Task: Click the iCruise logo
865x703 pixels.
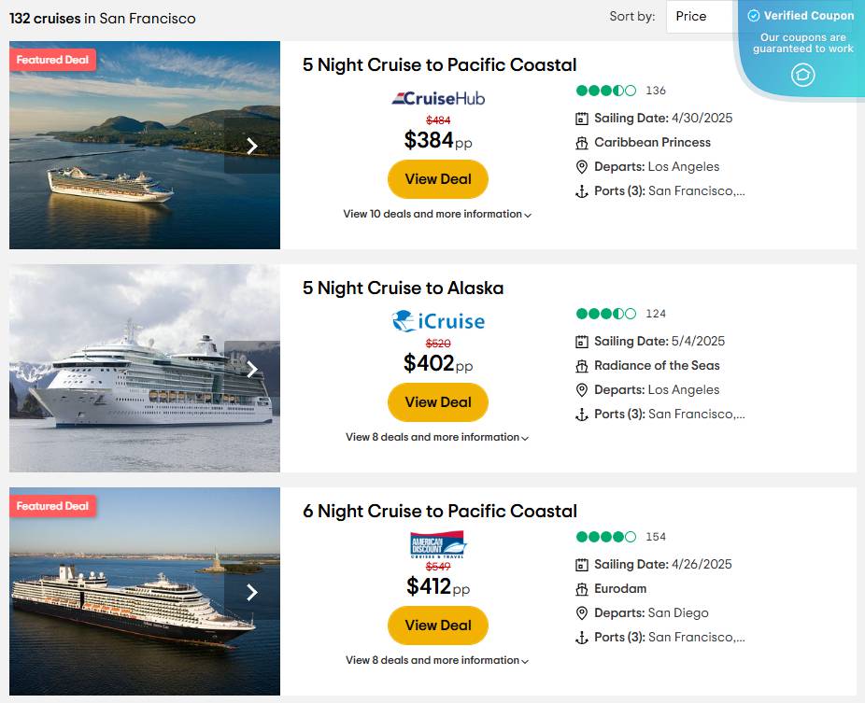Action: (x=438, y=321)
